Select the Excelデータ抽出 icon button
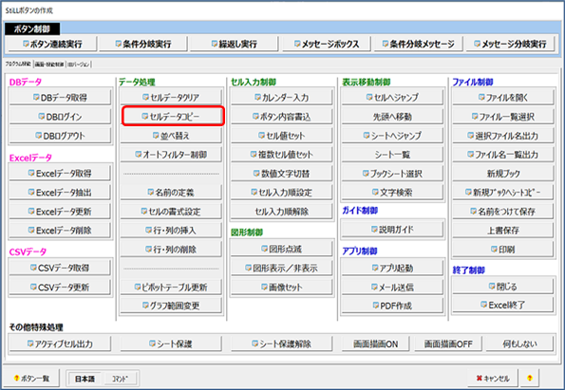Viewport: 565px width, 390px height. [60, 193]
